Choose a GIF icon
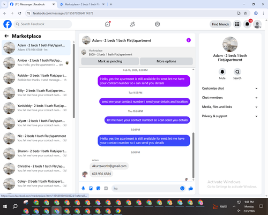Screen dimensions: 268x215 pos(106,188)
